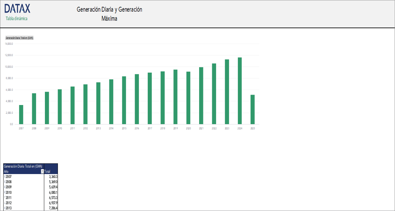The height and width of the screenshot is (211, 395).
Task: Collapse the 2007 row in pivot table
Action: 5,177
